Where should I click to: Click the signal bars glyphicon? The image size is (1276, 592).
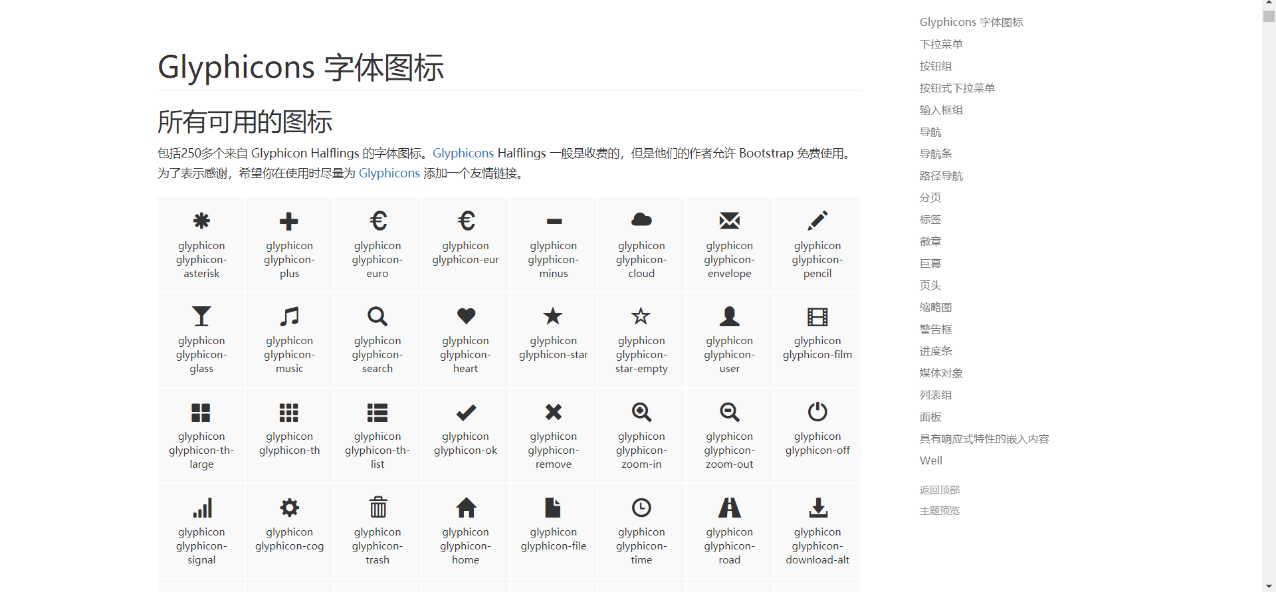click(202, 508)
